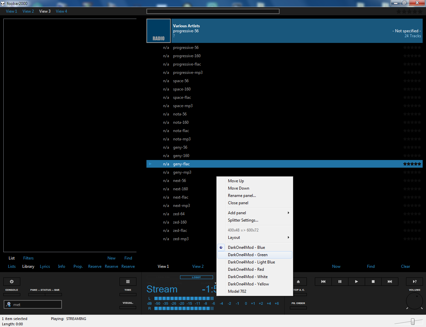Click the rating stars for next-mp3
Image resolution: width=426 pixels, height=327 pixels.
click(x=412, y=206)
